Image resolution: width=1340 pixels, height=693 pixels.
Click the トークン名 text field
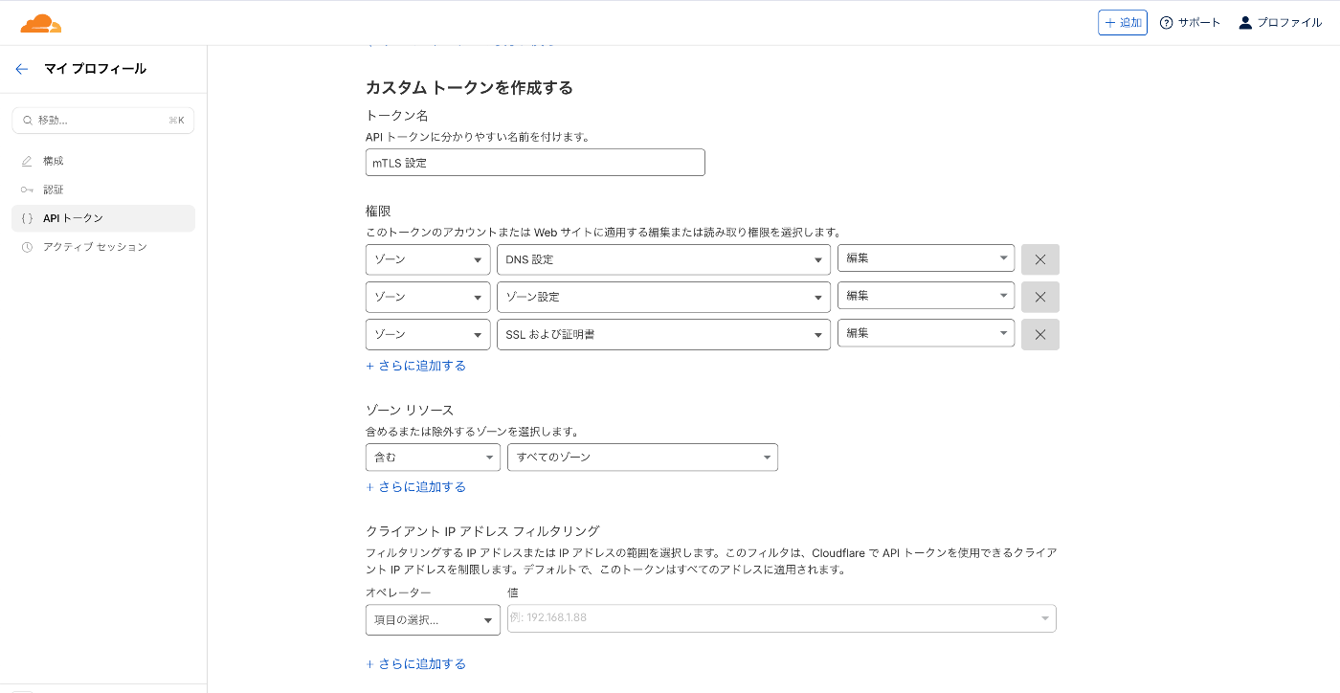[535, 163]
